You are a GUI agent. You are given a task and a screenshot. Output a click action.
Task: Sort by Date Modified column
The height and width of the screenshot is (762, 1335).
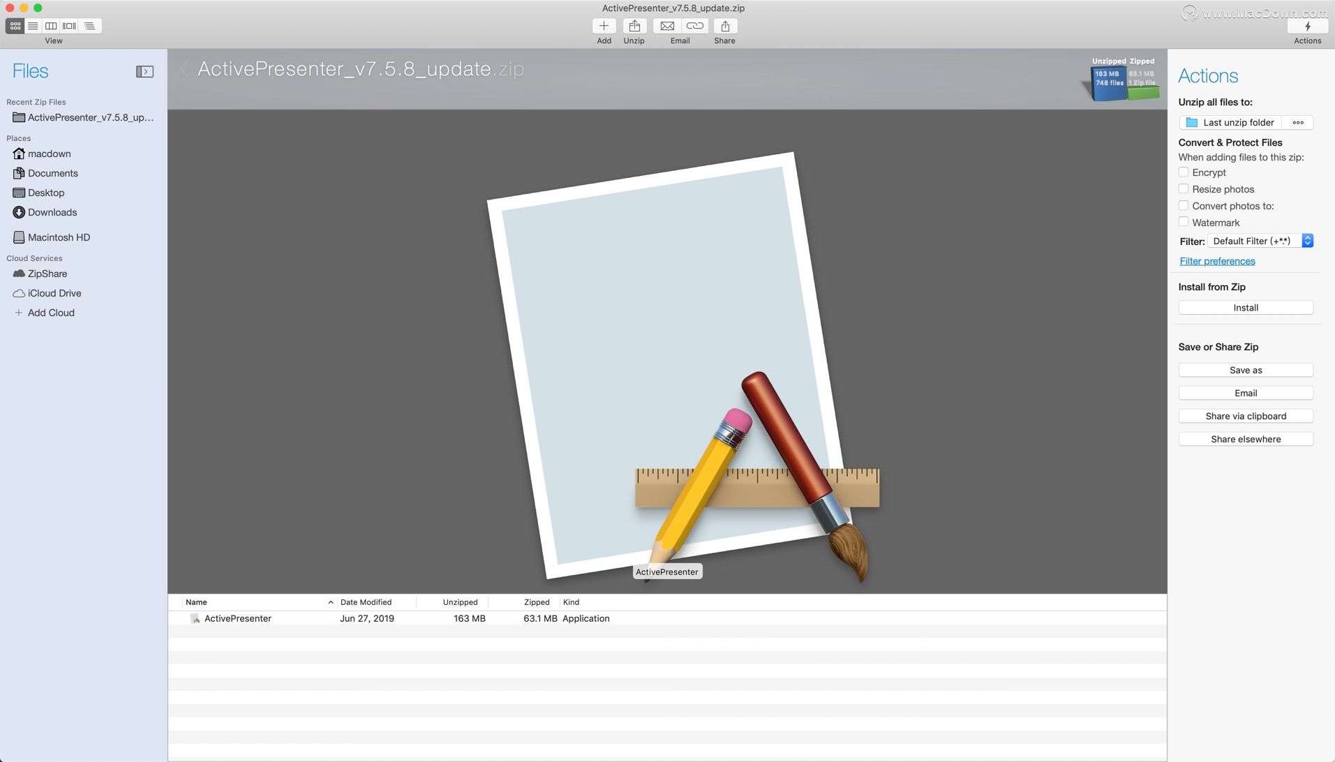(377, 602)
